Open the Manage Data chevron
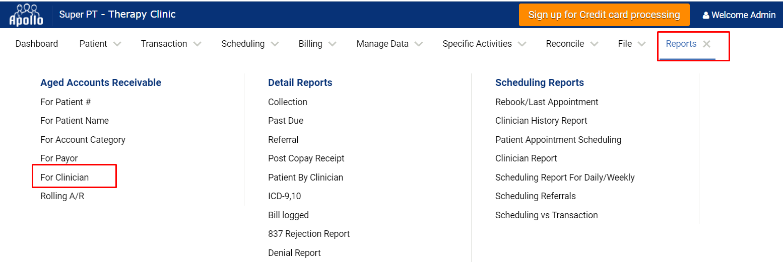This screenshot has height=262, width=783. [419, 44]
